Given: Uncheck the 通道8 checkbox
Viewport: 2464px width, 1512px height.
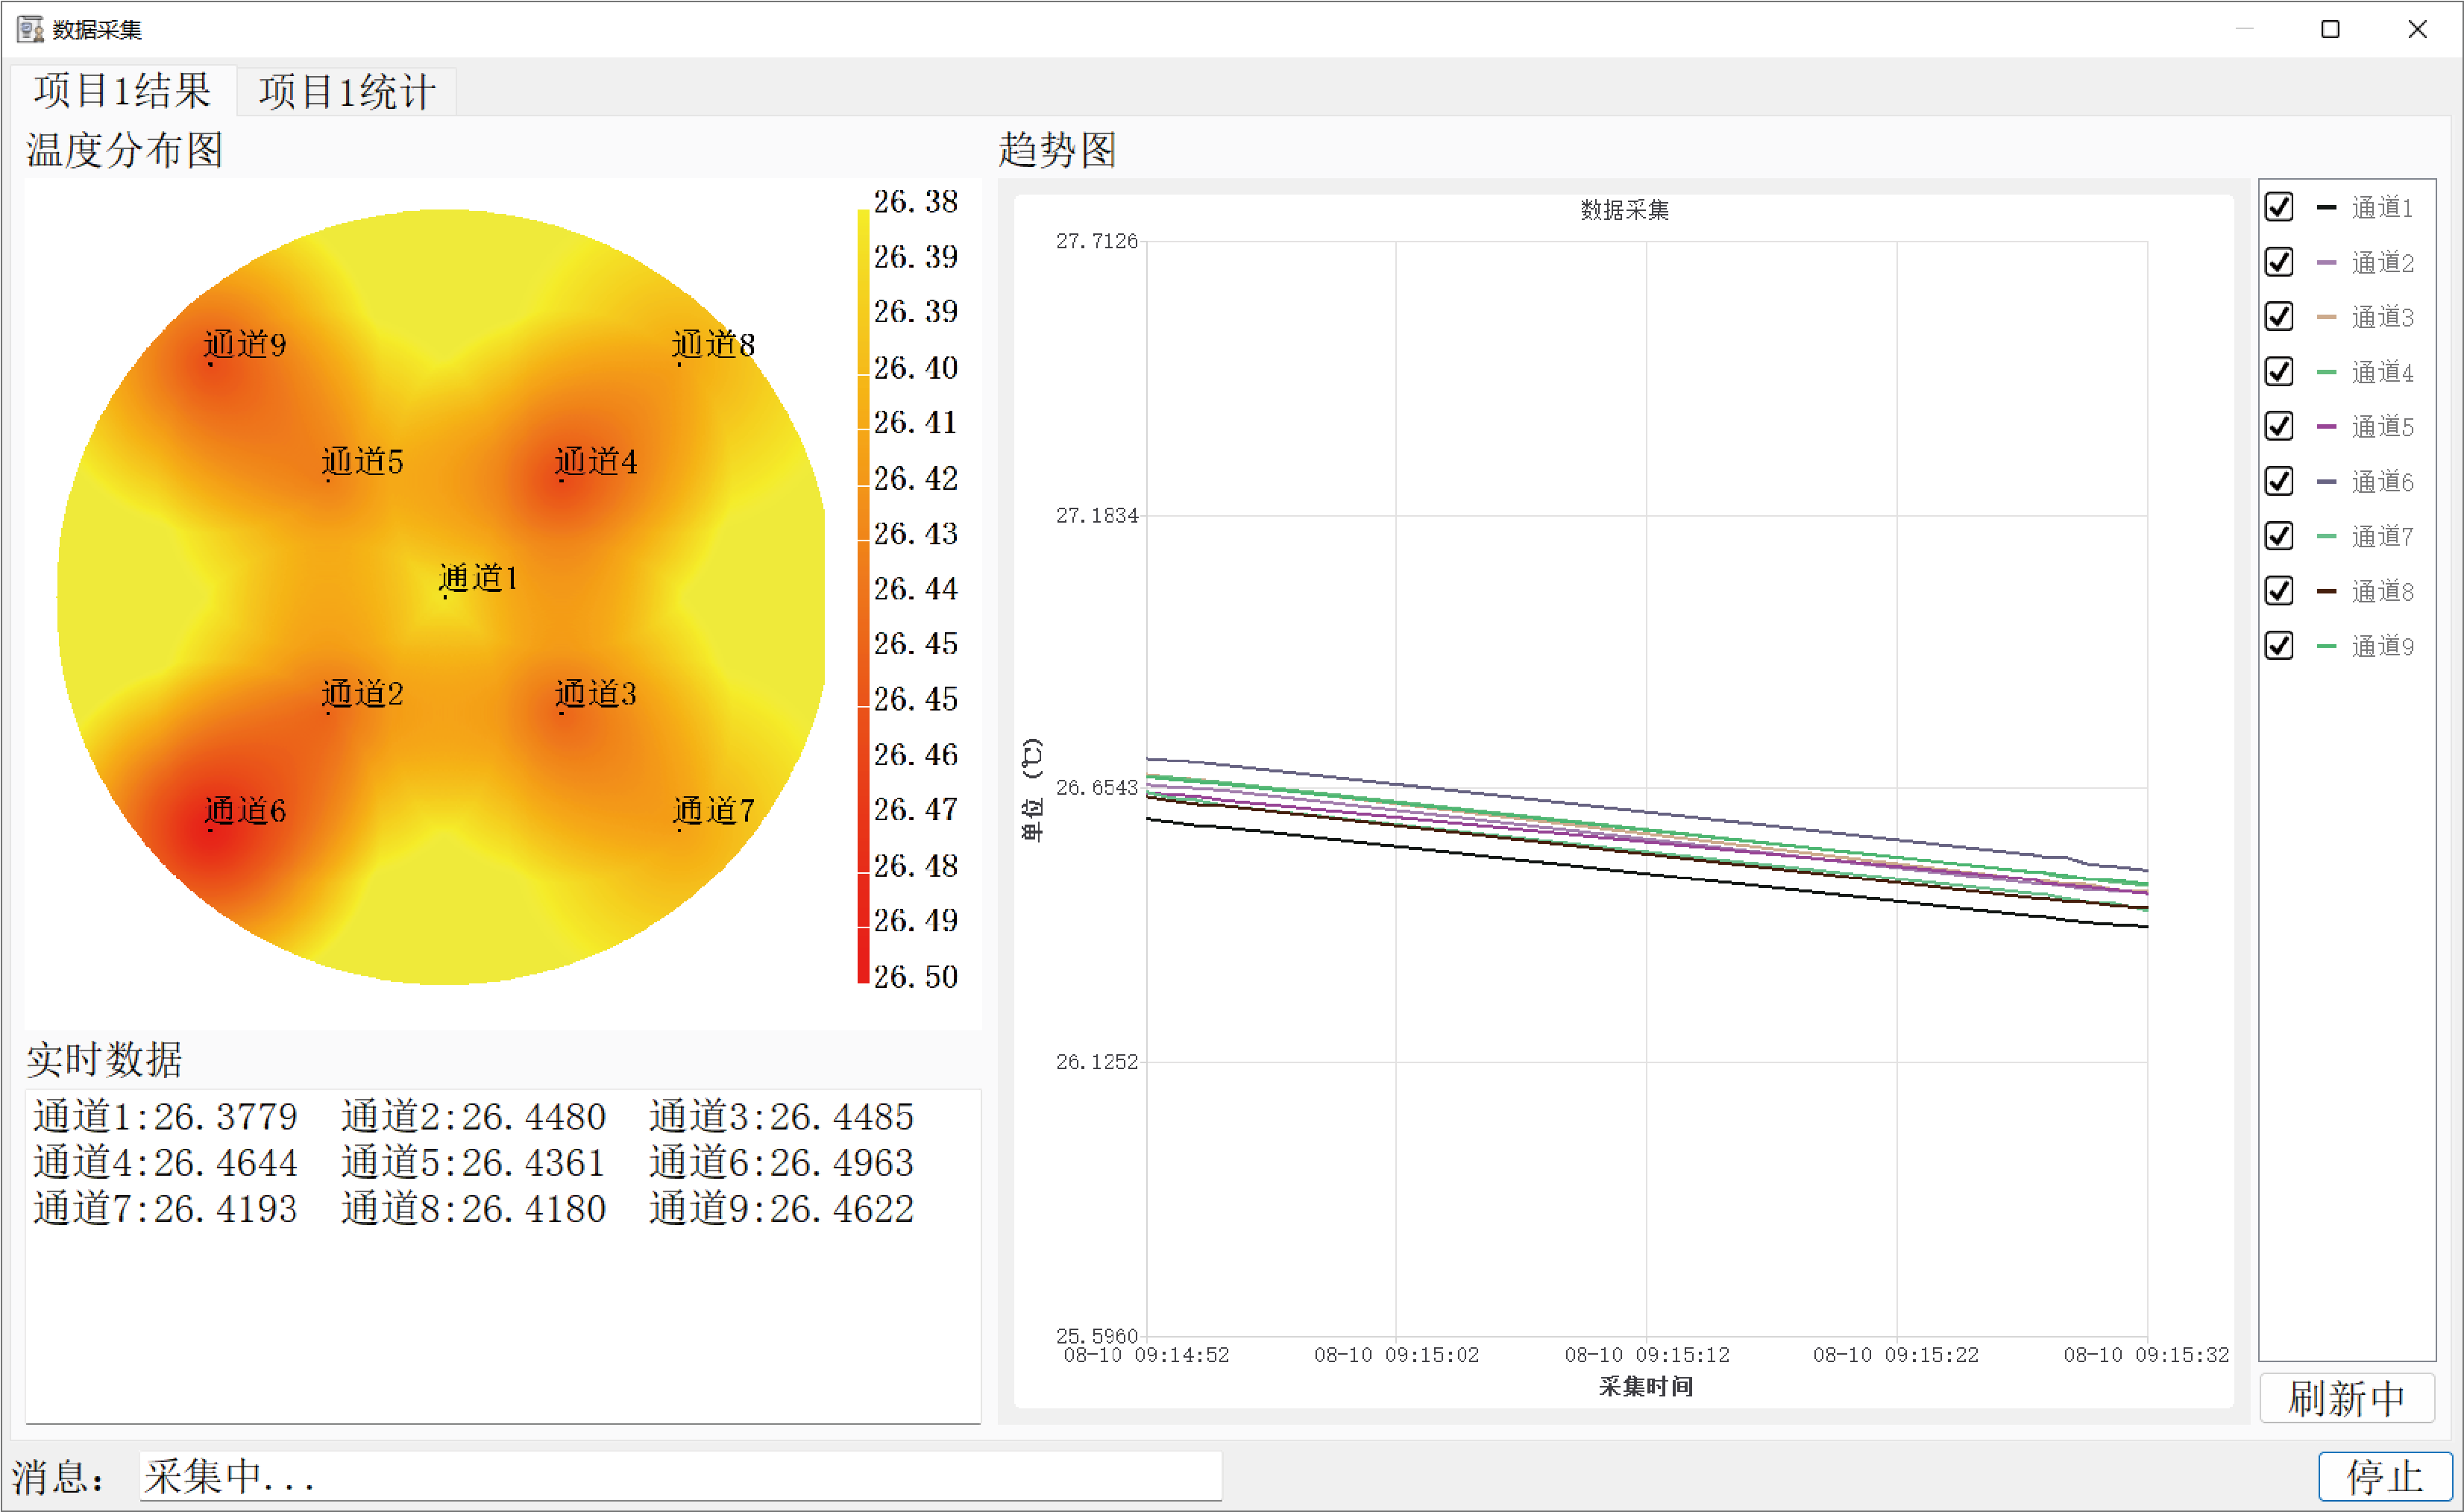Looking at the screenshot, I should (x=2279, y=591).
